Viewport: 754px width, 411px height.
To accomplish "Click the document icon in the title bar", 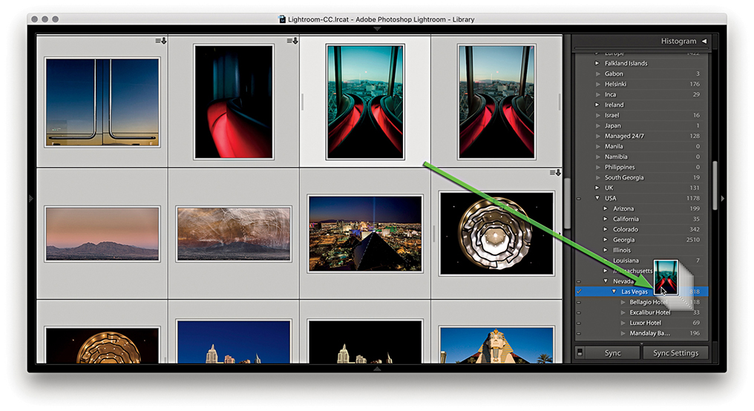I will (282, 19).
